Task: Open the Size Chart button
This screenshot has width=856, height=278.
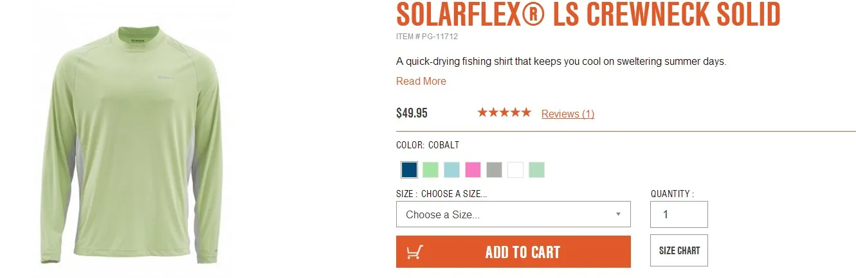Action: pyautogui.click(x=678, y=250)
